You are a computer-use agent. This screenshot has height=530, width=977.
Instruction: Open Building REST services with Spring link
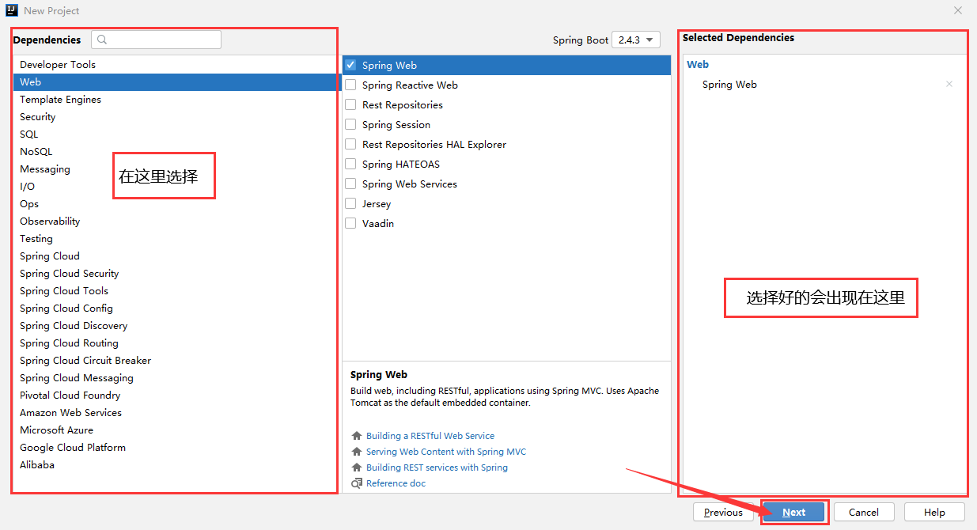point(437,468)
